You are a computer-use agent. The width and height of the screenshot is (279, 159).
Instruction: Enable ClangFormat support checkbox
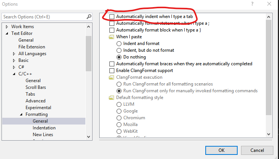pos(112,71)
